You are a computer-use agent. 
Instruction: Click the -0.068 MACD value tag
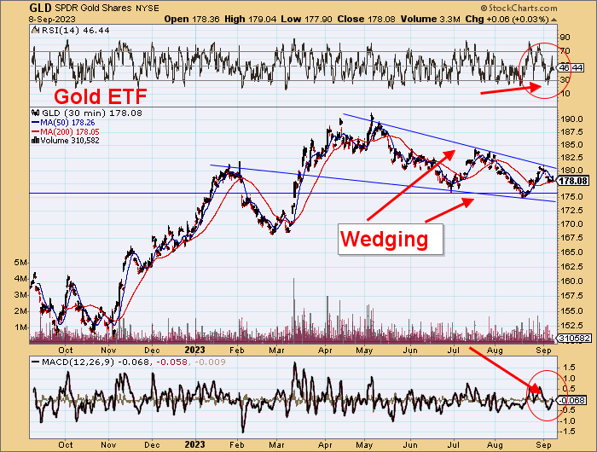[571, 400]
